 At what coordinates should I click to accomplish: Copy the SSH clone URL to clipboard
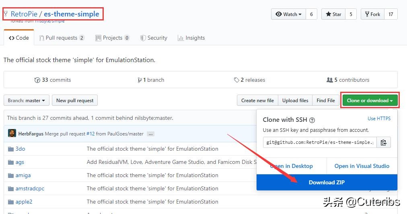383,142
